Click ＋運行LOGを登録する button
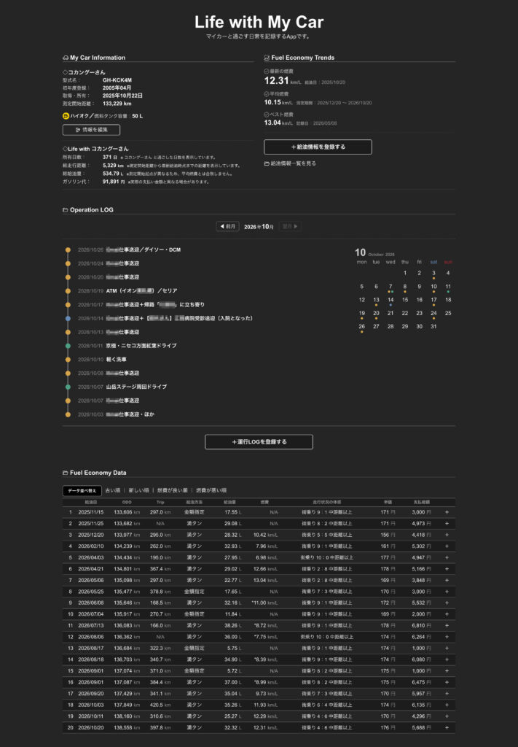 point(259,441)
